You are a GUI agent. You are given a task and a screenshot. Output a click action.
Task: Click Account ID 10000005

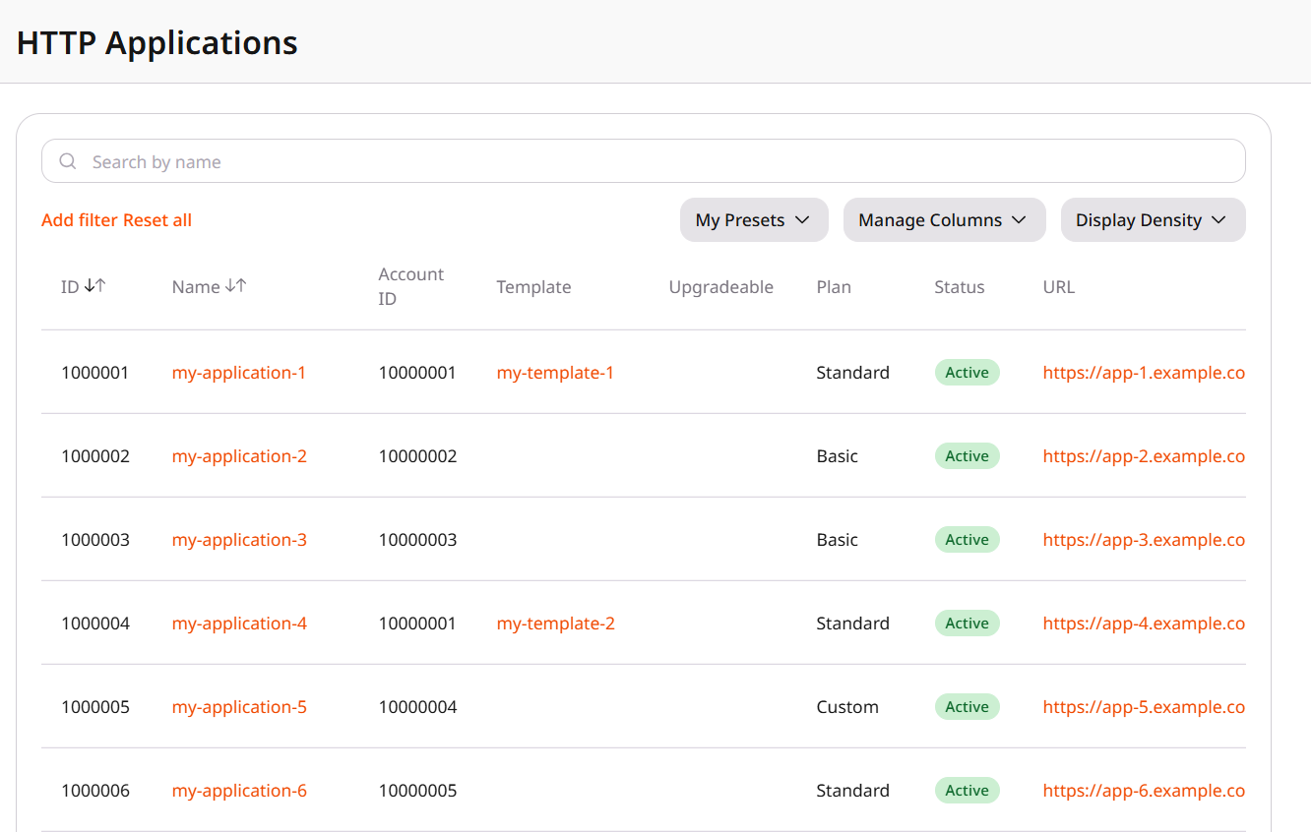tap(418, 791)
